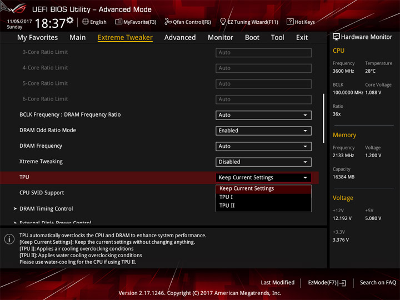Click the EzMode exit arrow icon

[x=343, y=283]
